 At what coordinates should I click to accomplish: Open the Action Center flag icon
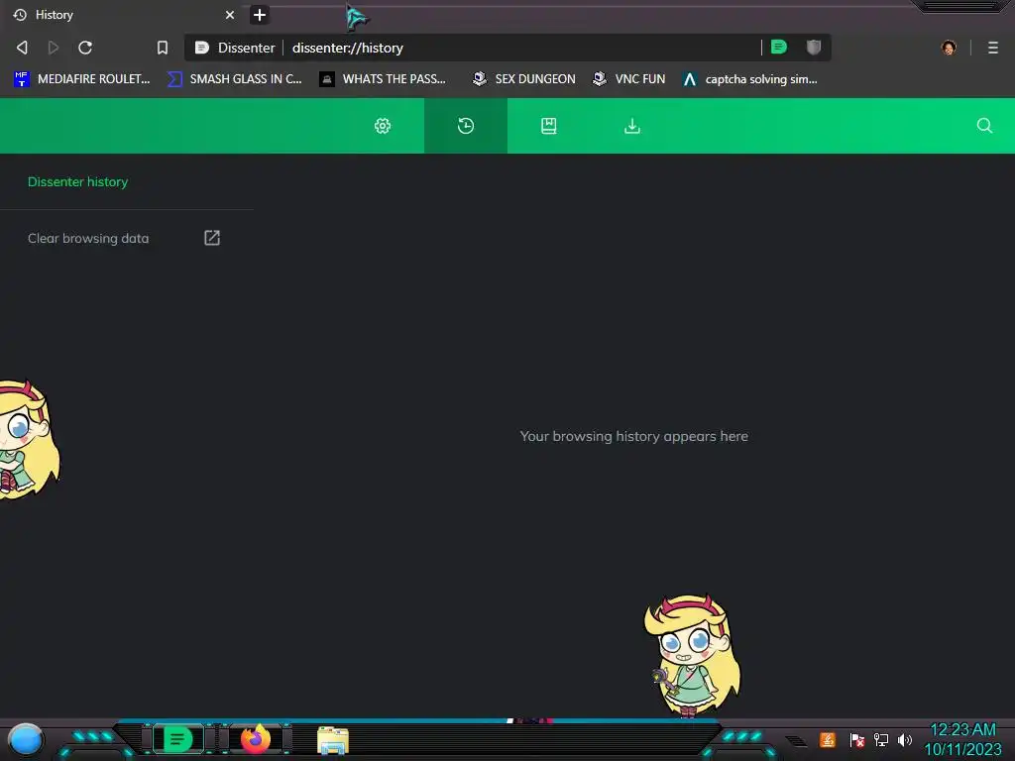click(x=857, y=739)
